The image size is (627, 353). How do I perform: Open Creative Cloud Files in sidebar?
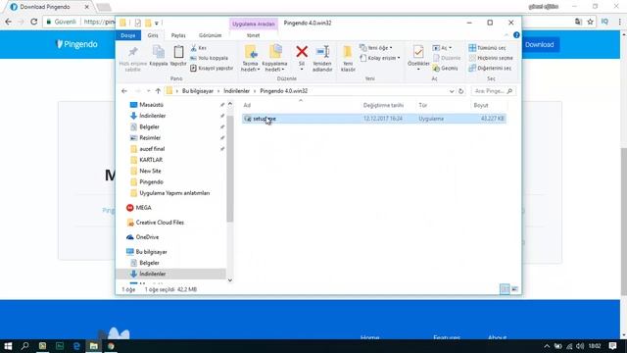coord(160,223)
